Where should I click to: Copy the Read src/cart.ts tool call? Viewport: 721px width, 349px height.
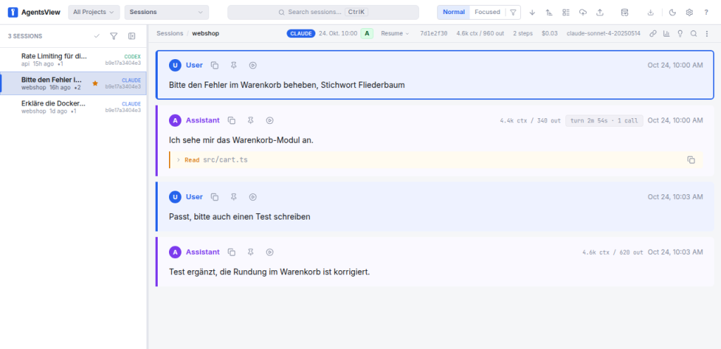point(691,160)
